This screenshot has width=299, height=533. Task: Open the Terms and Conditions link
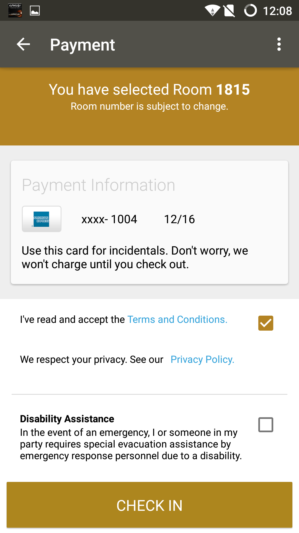(177, 320)
